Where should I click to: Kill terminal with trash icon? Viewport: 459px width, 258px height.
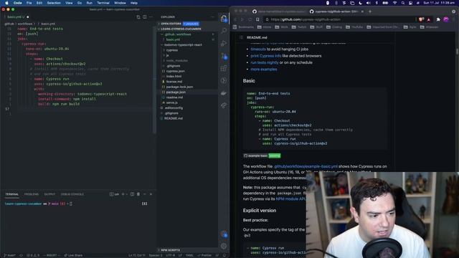pos(138,194)
